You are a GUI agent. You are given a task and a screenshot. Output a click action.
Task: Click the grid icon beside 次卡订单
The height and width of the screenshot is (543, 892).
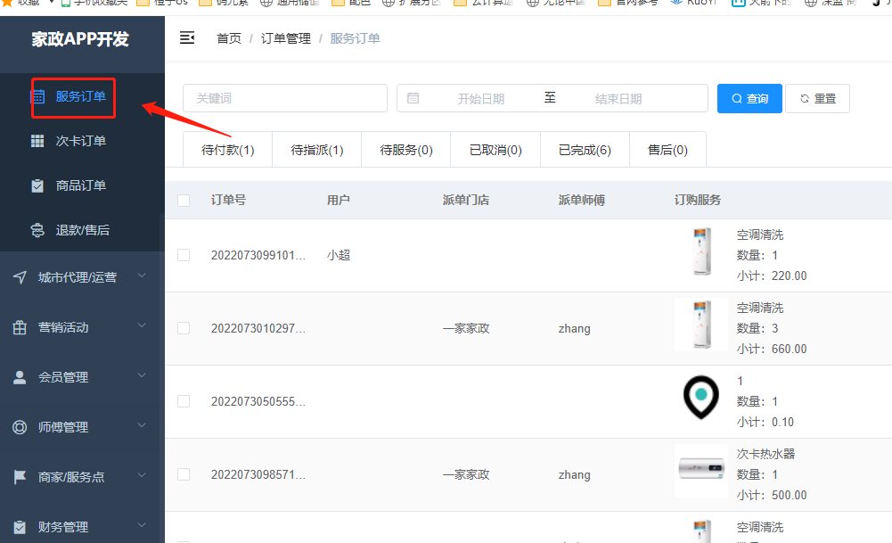37,141
